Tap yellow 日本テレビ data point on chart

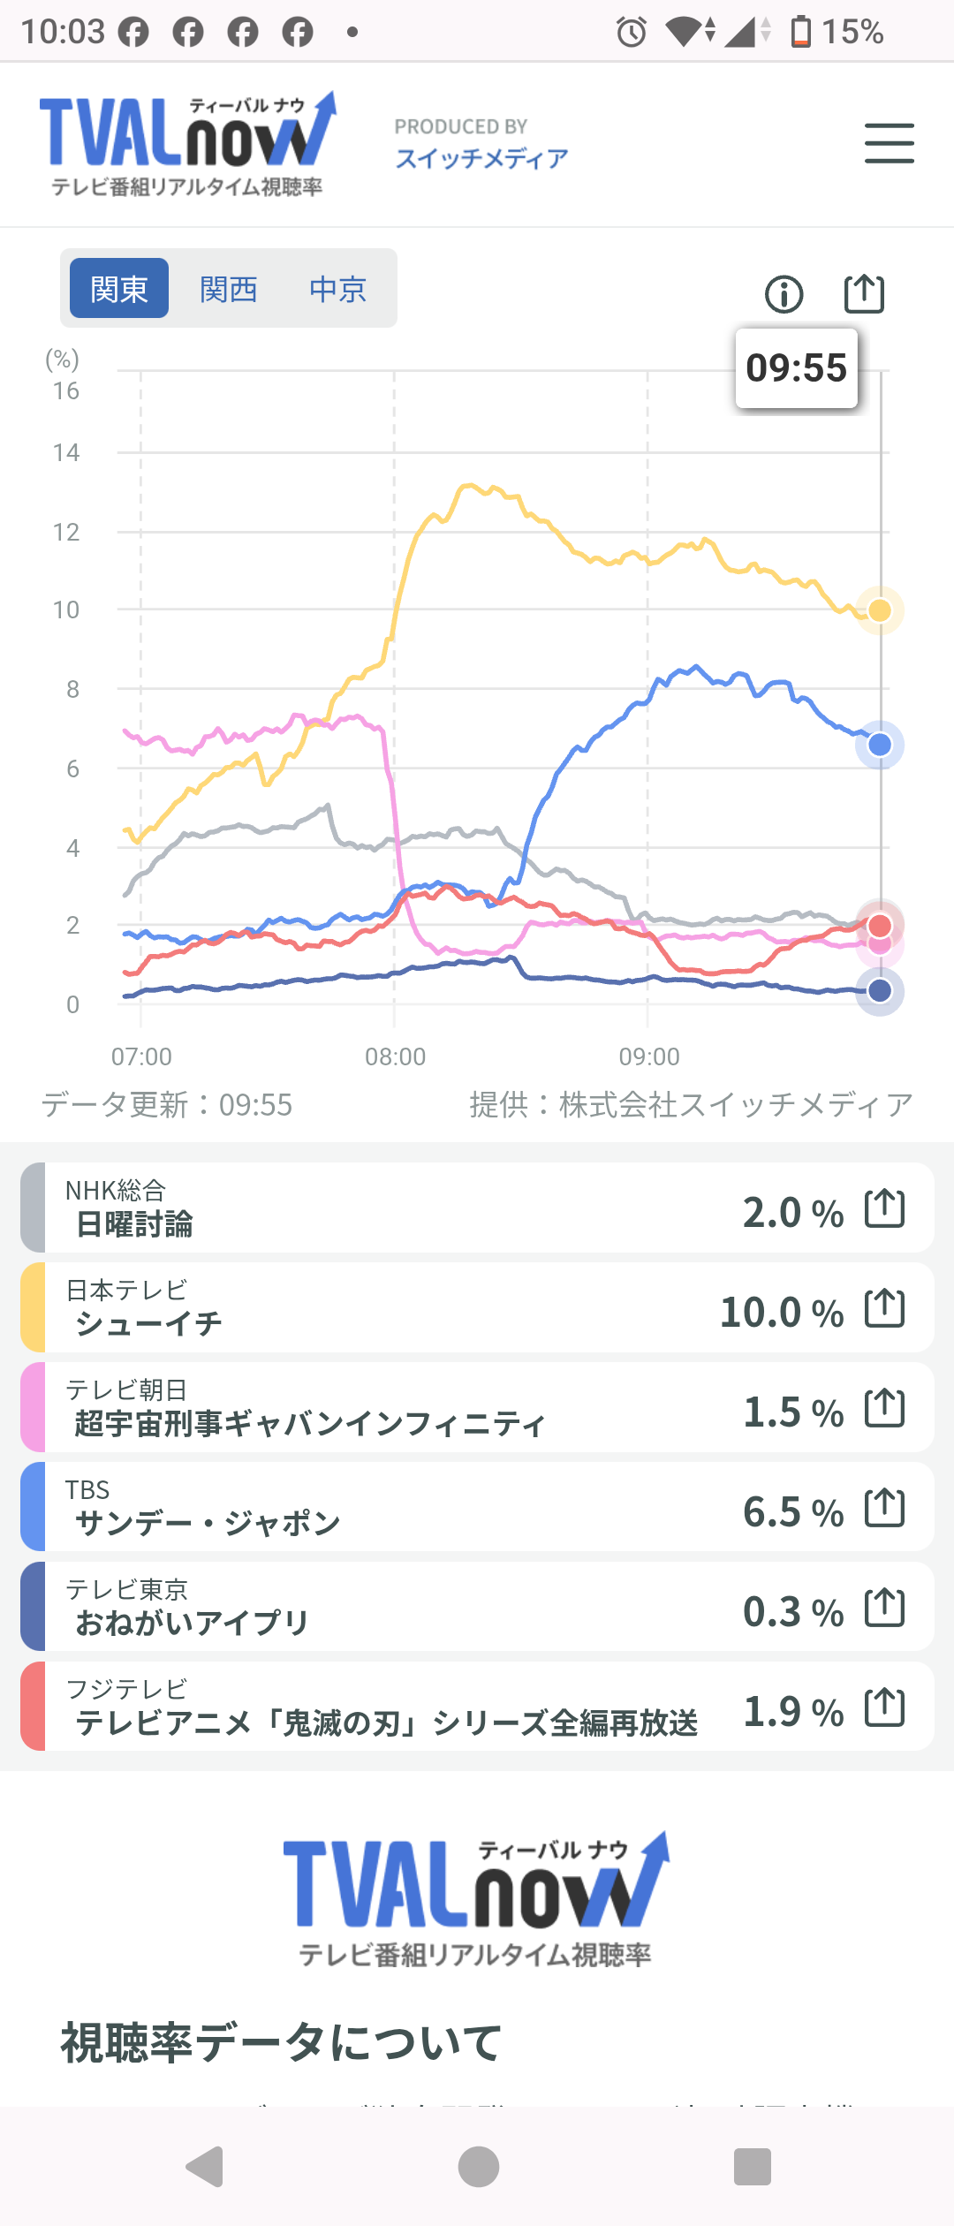pos(880,610)
